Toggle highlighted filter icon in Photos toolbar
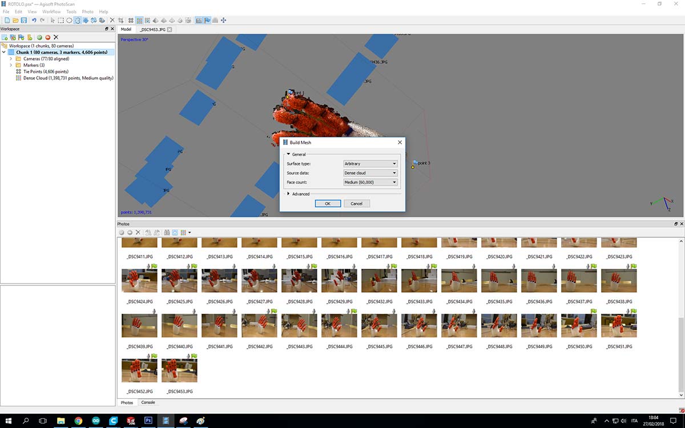 tap(175, 232)
